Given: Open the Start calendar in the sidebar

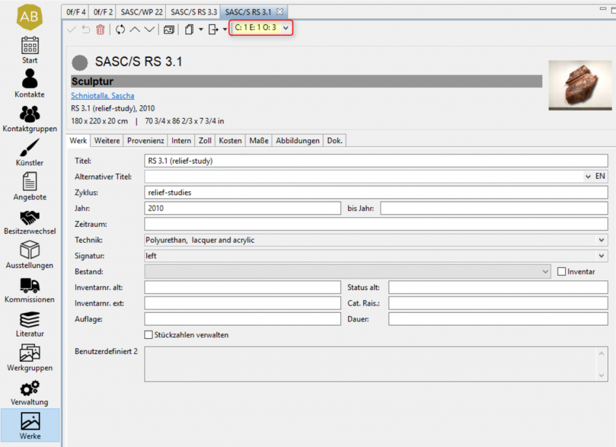Looking at the screenshot, I should (30, 51).
